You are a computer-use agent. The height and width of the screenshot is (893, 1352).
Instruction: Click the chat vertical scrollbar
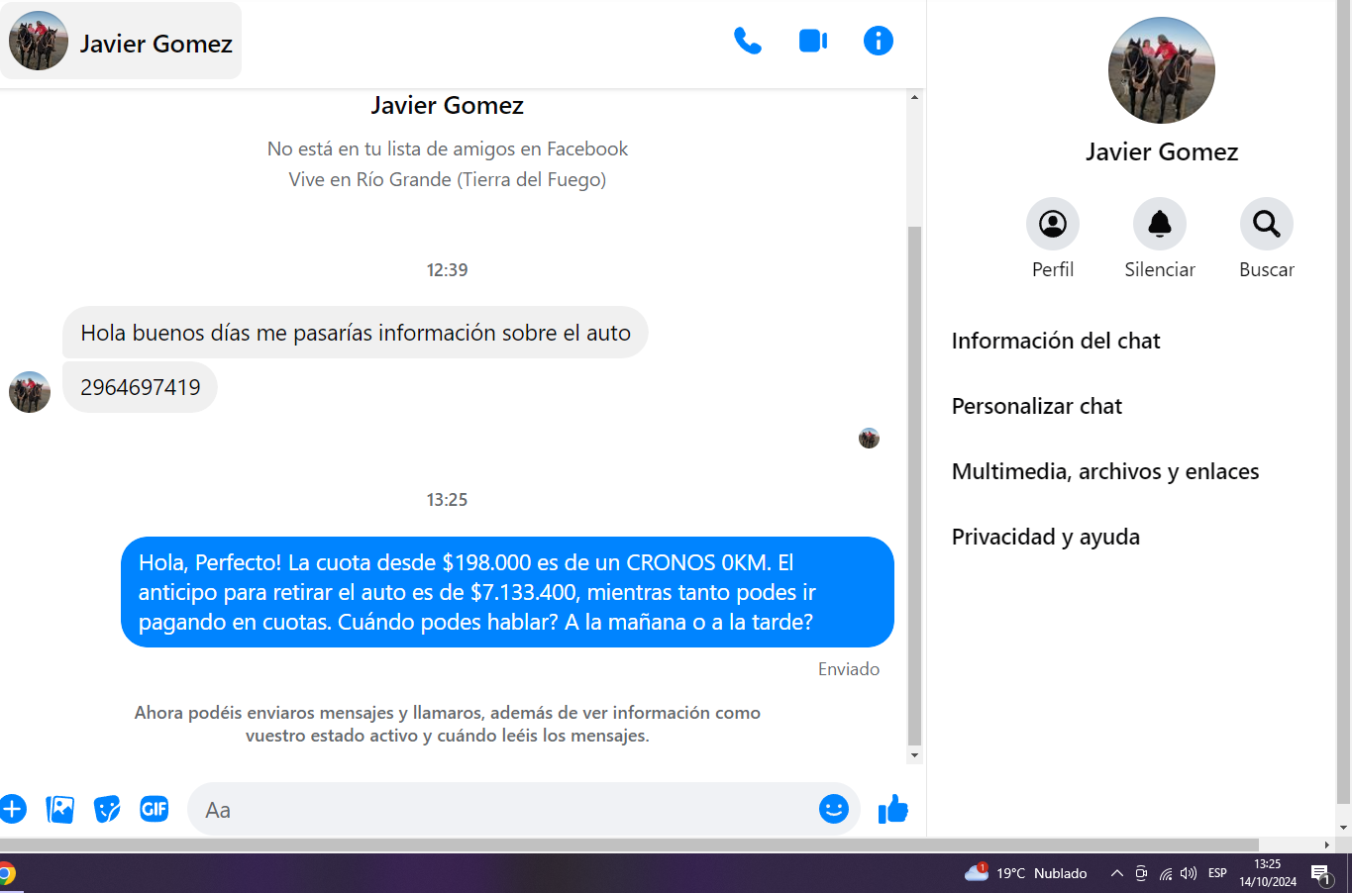point(914,485)
